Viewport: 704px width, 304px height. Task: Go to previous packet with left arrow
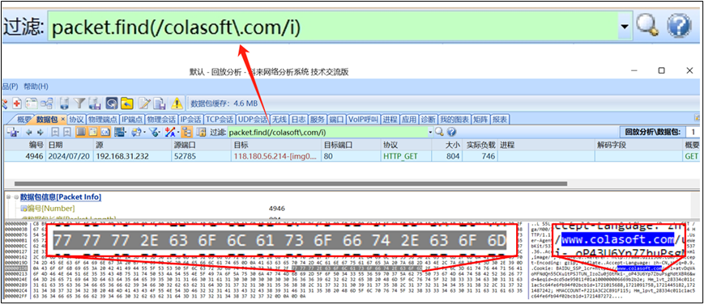[x=28, y=133]
